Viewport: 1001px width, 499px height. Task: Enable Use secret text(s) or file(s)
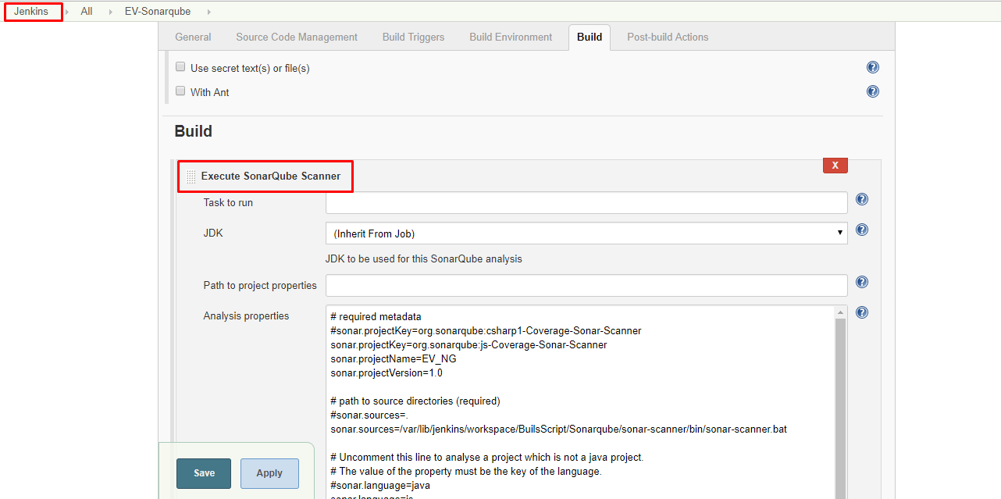[180, 67]
